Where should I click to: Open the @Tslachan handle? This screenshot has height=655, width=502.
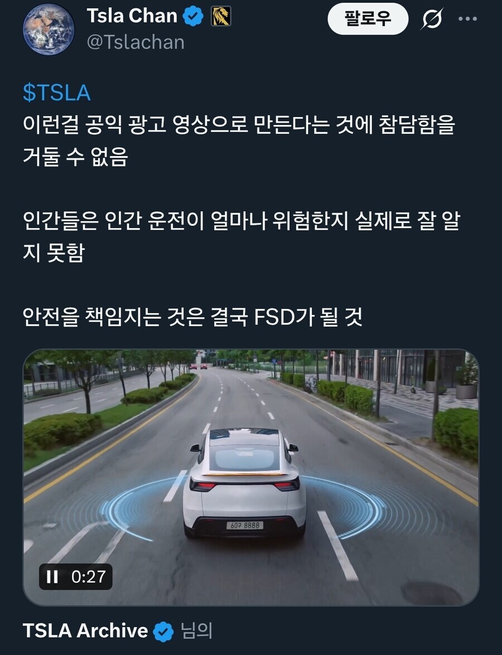point(136,42)
